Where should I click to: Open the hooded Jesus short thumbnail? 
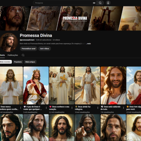(11, 128)
